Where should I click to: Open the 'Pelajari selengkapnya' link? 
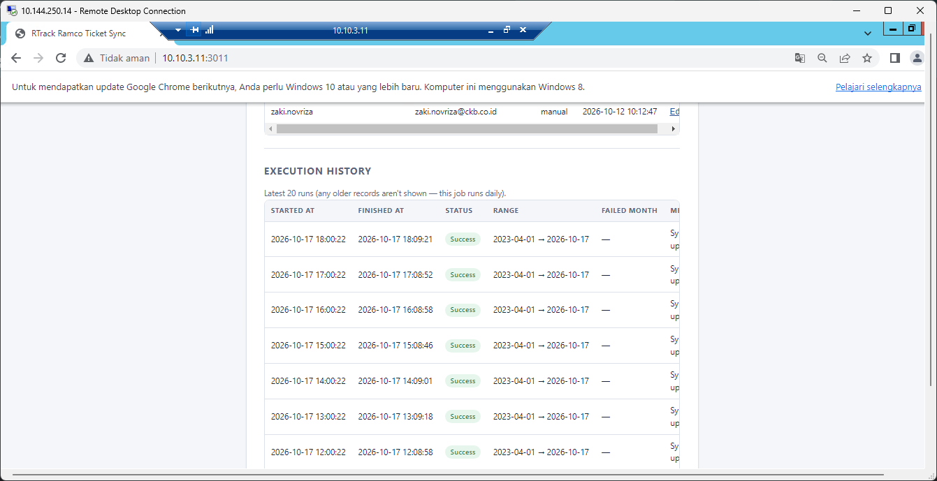pyautogui.click(x=878, y=87)
